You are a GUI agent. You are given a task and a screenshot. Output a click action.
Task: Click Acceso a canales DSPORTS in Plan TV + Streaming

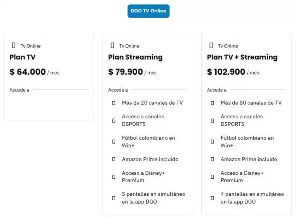click(x=242, y=120)
